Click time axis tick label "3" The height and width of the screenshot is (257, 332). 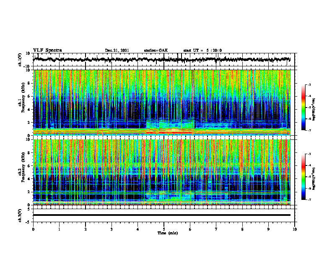[x=112, y=229]
